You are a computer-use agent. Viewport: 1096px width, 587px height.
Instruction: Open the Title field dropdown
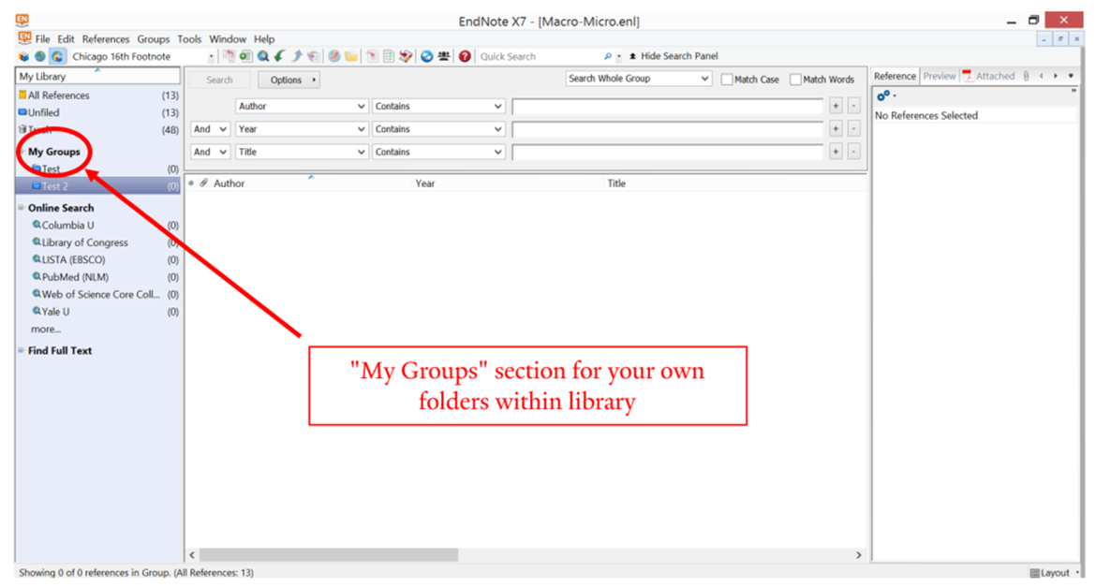[x=302, y=152]
